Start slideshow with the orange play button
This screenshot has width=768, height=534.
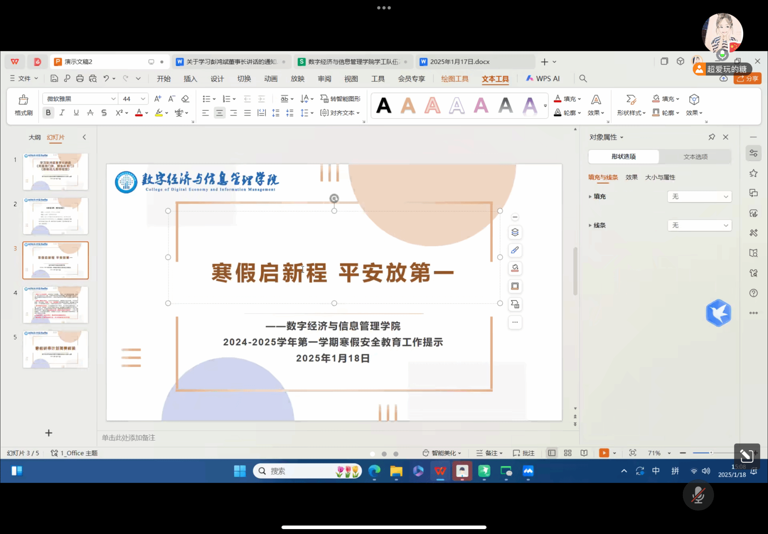click(603, 453)
